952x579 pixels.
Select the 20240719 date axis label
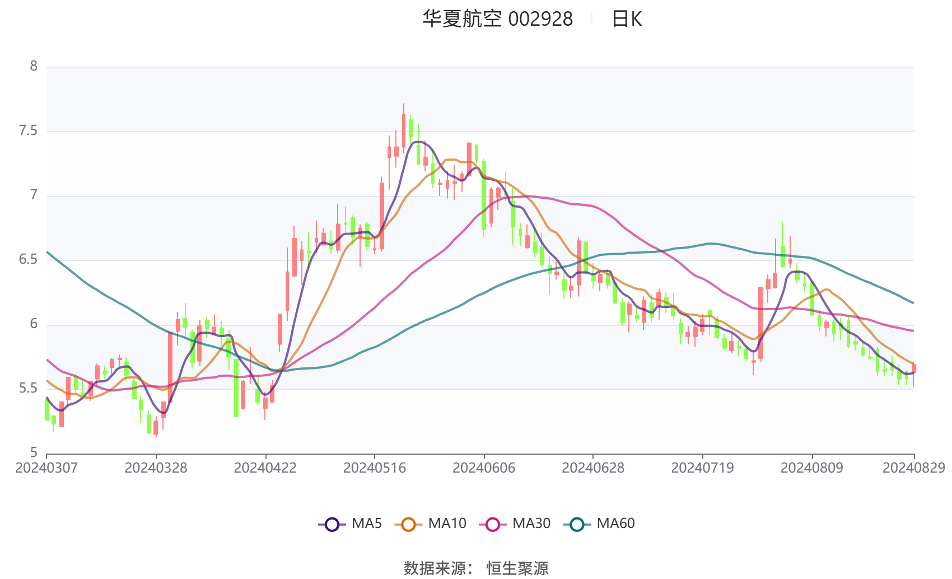click(702, 468)
